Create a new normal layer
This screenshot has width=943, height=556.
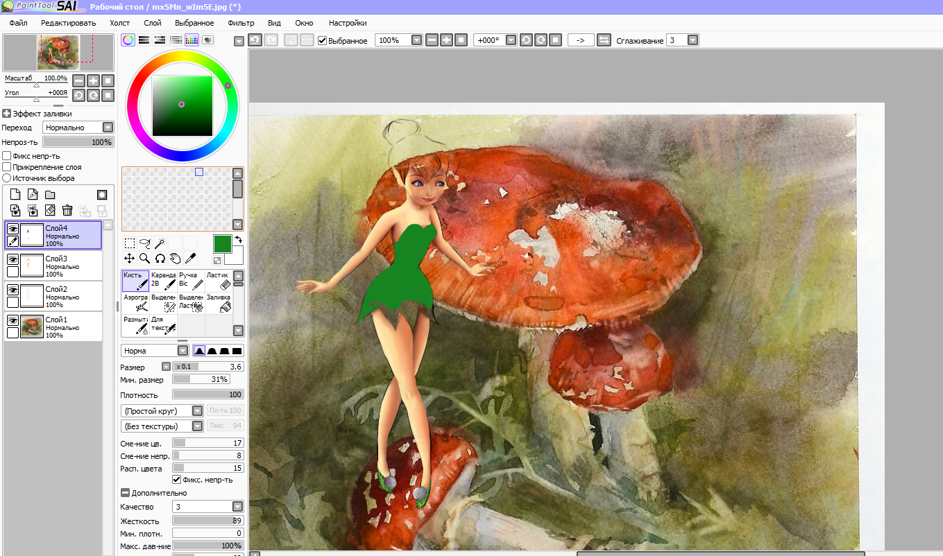[15, 195]
